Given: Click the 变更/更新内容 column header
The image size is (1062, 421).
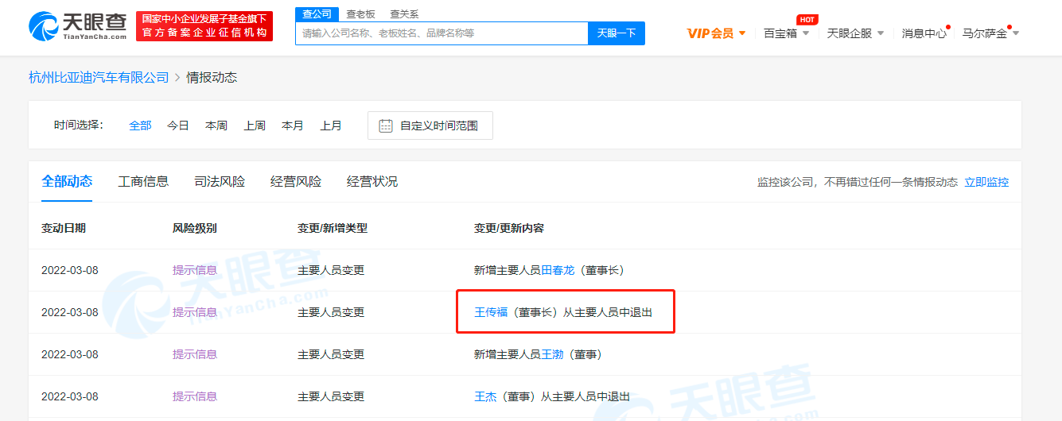Looking at the screenshot, I should click(509, 228).
